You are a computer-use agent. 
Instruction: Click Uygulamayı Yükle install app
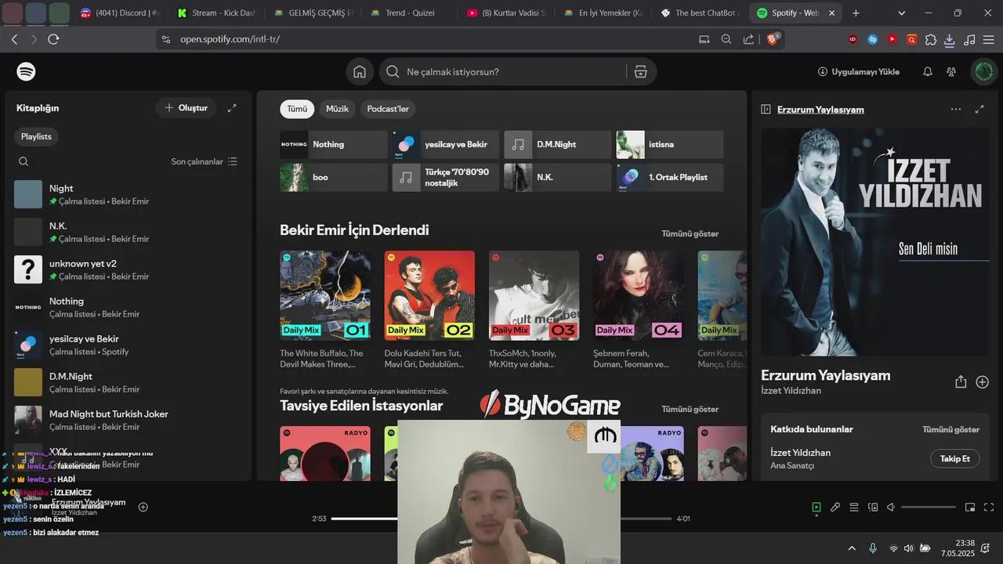click(859, 71)
